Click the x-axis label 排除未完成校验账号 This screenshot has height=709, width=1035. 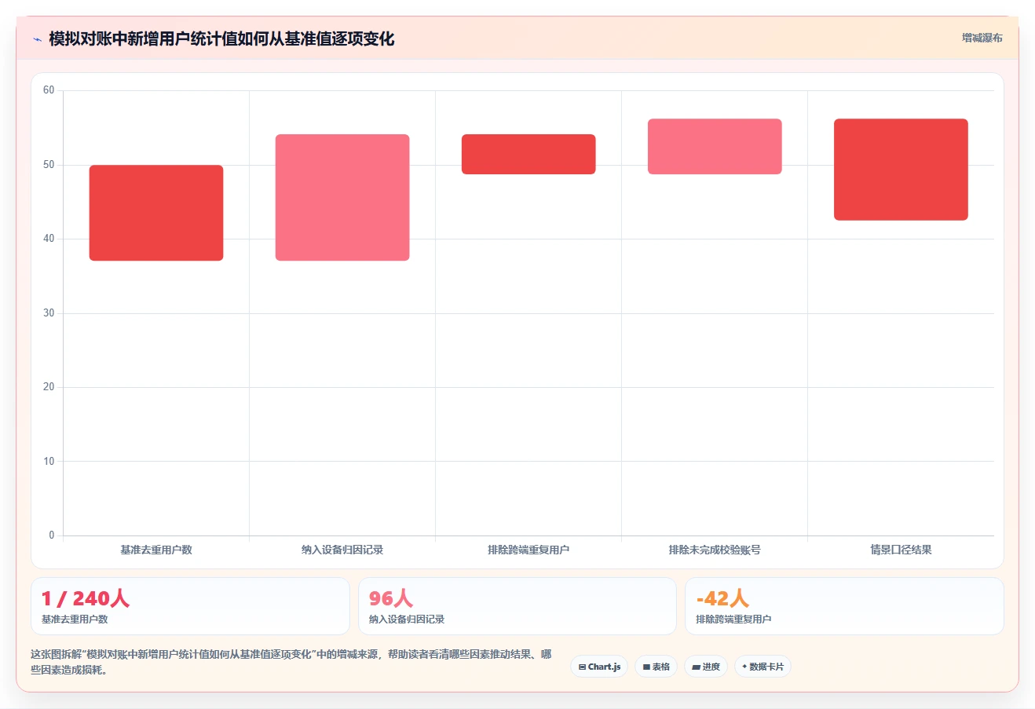tap(715, 550)
